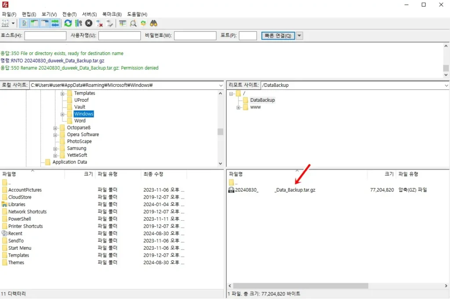The height and width of the screenshot is (299, 450).
Task: Open the 로컬 사이트 path dropdown
Action: point(221,85)
